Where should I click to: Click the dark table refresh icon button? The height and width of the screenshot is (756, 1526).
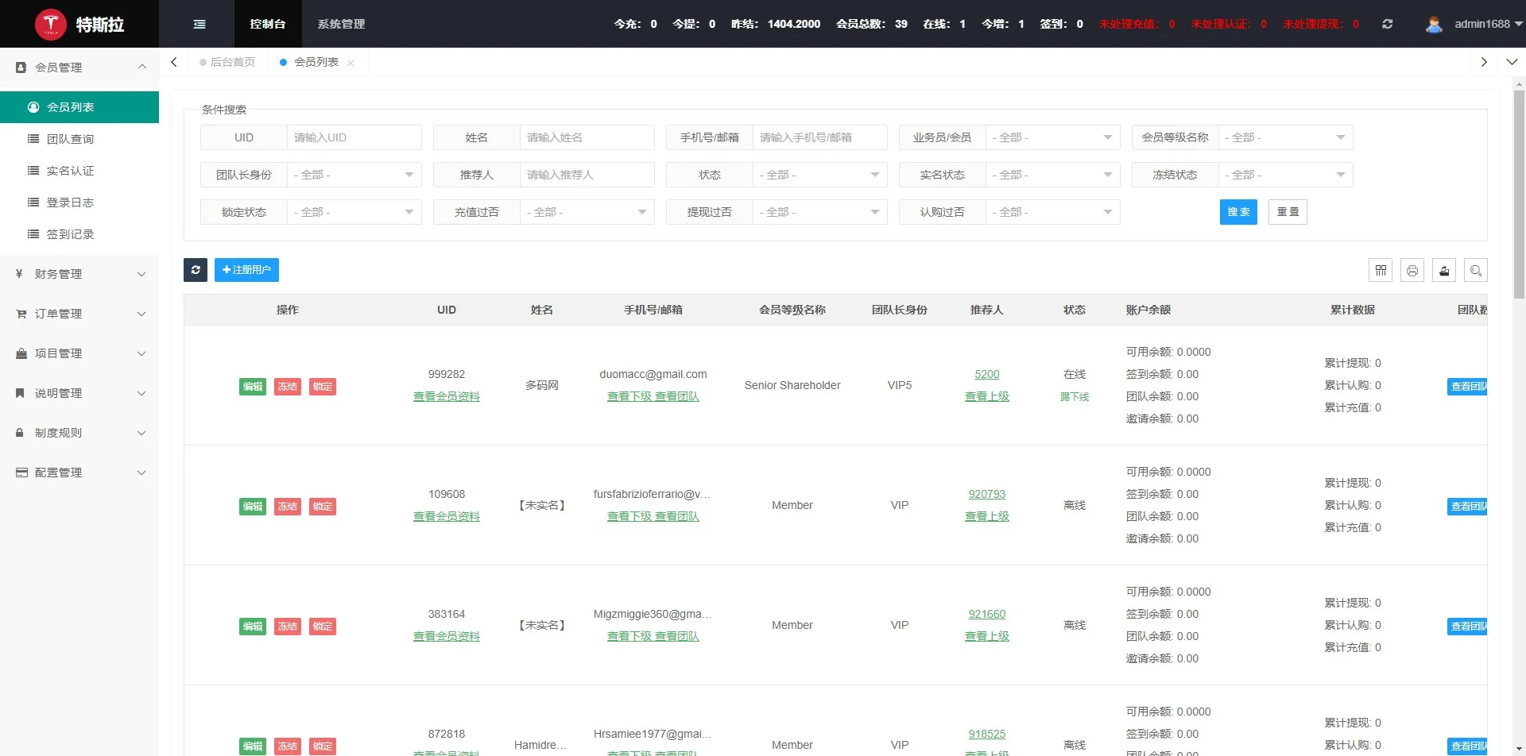tap(196, 270)
